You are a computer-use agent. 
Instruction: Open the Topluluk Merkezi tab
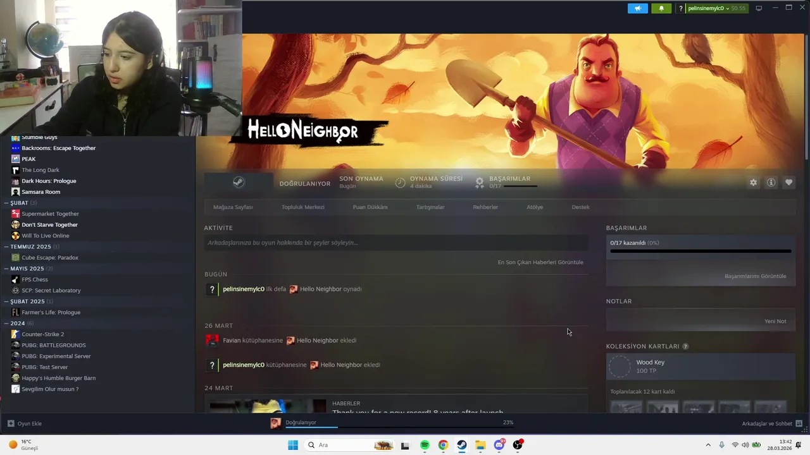click(x=303, y=207)
